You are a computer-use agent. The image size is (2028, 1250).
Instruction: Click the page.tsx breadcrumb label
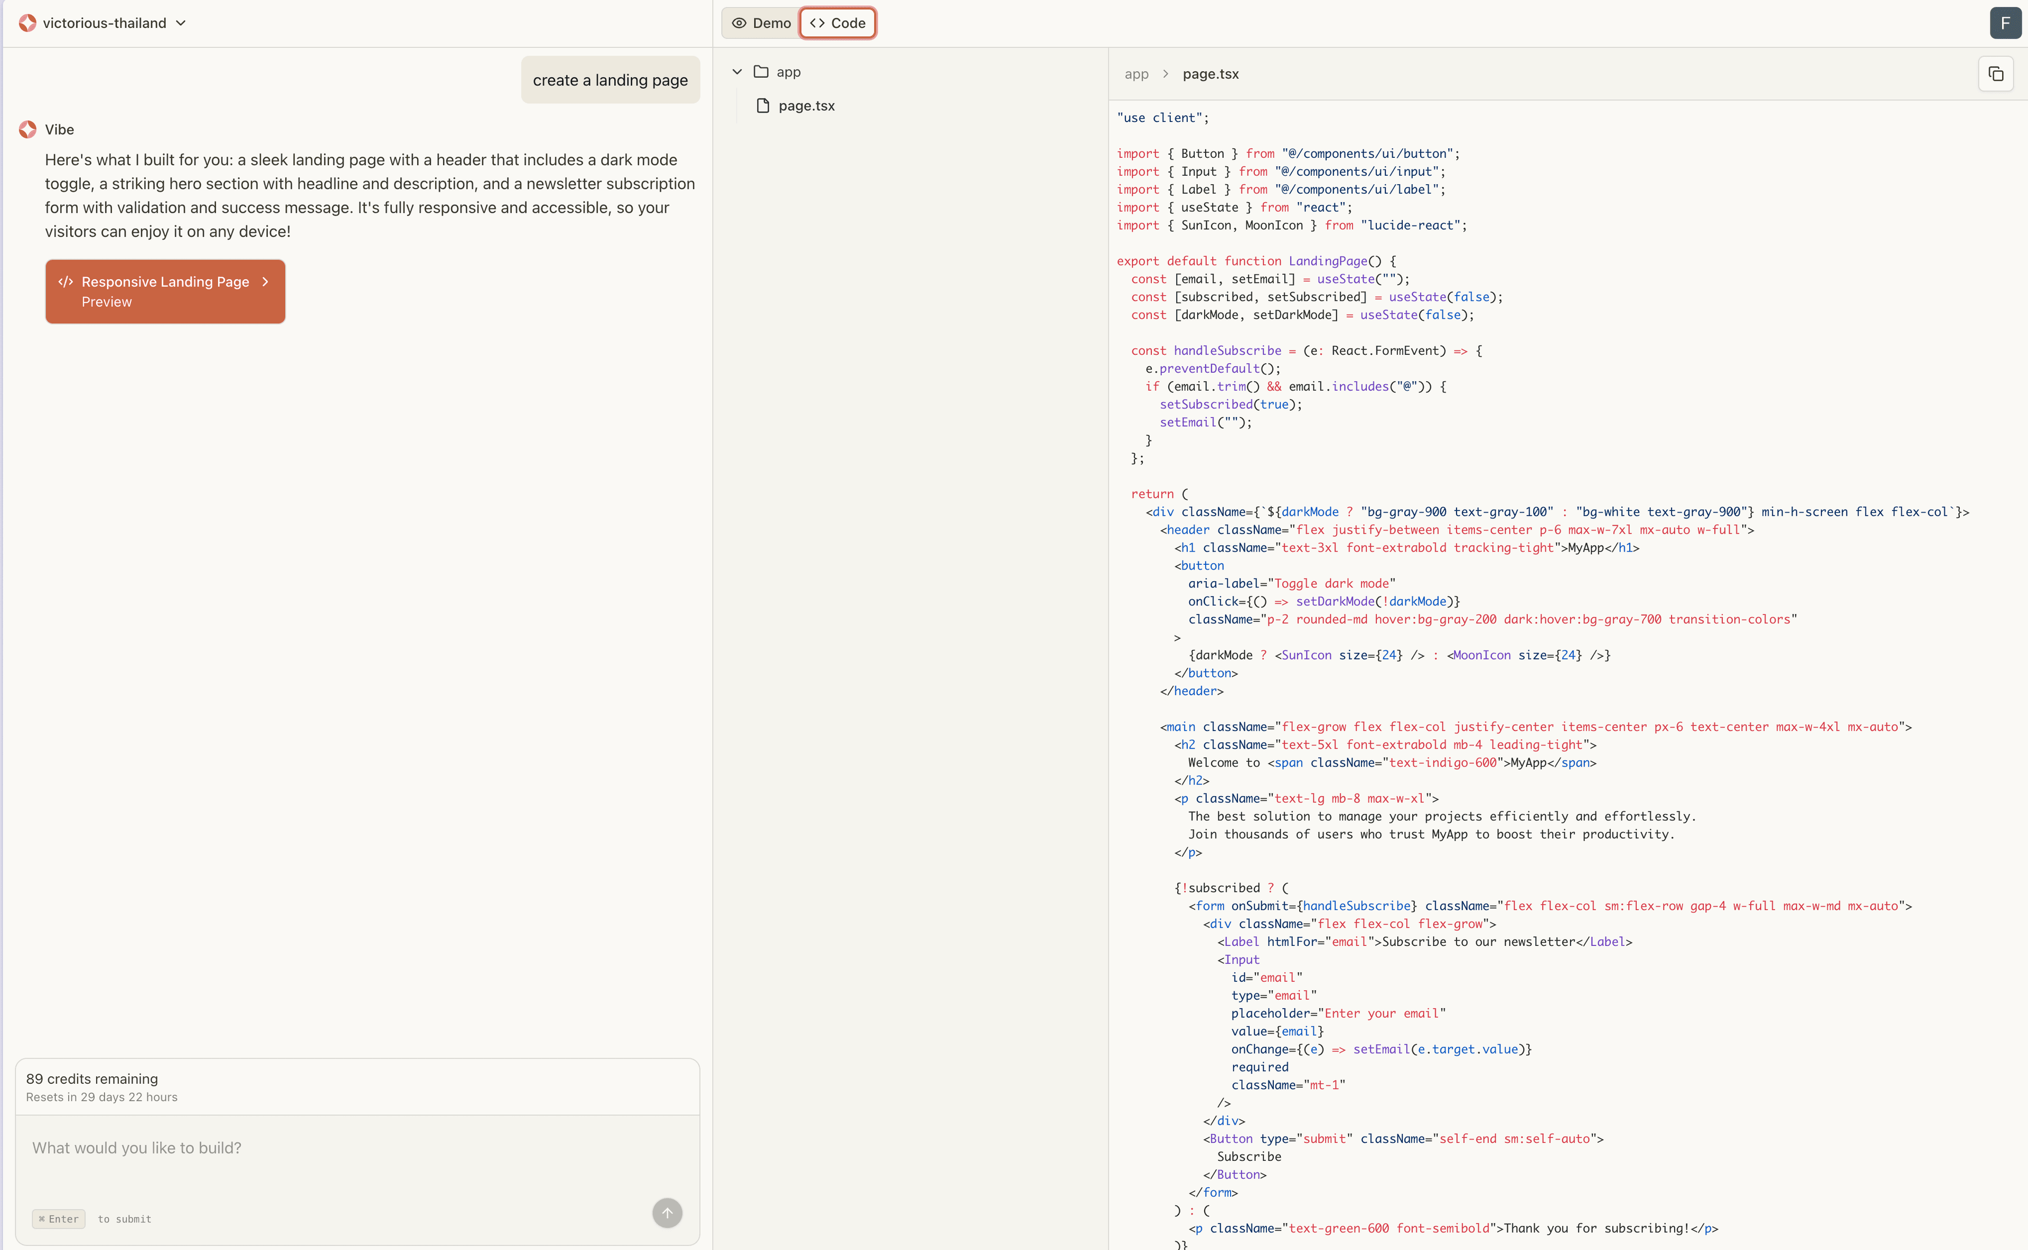[x=1210, y=74]
